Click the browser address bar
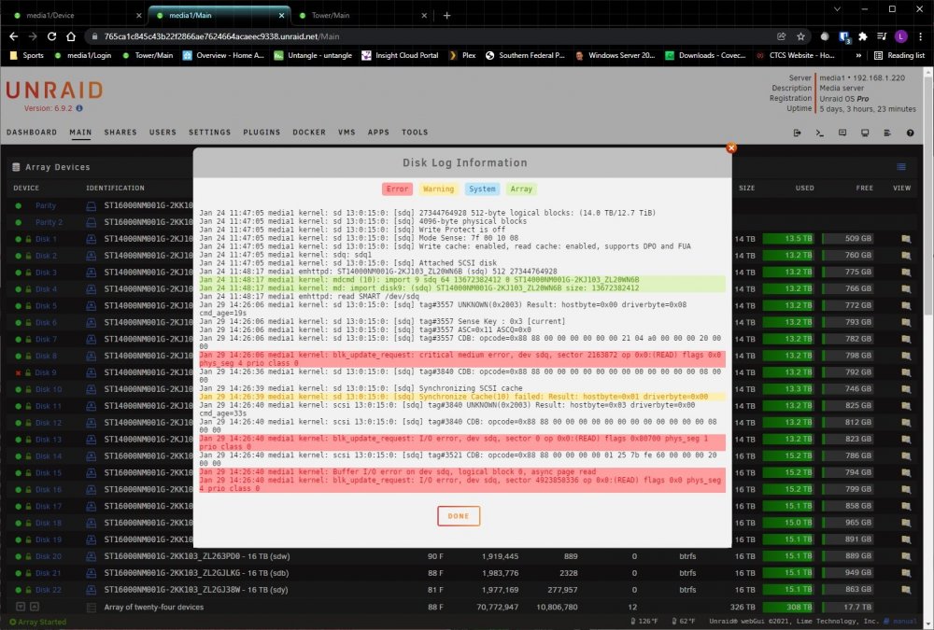Viewport: 934px width, 630px height. [x=429, y=36]
